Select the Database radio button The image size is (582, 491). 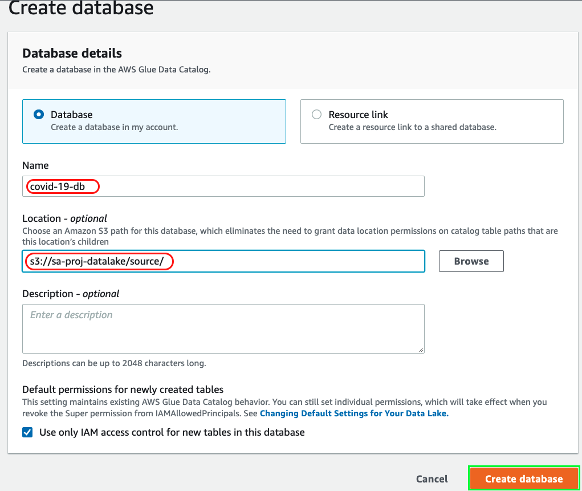(x=39, y=115)
